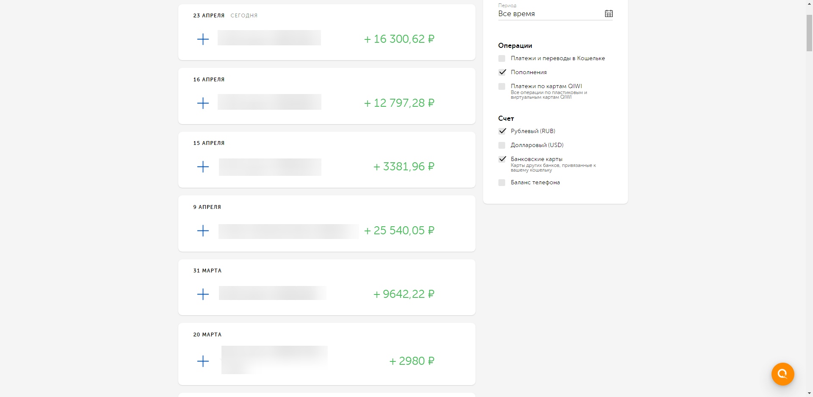Check the 'Баланс телефона' option
Screen dimensions: 813x397
[x=502, y=183]
